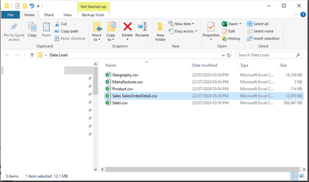Screen dimensions: 309x182
Task: Pin folder to Quick access
Action: click(x=14, y=31)
